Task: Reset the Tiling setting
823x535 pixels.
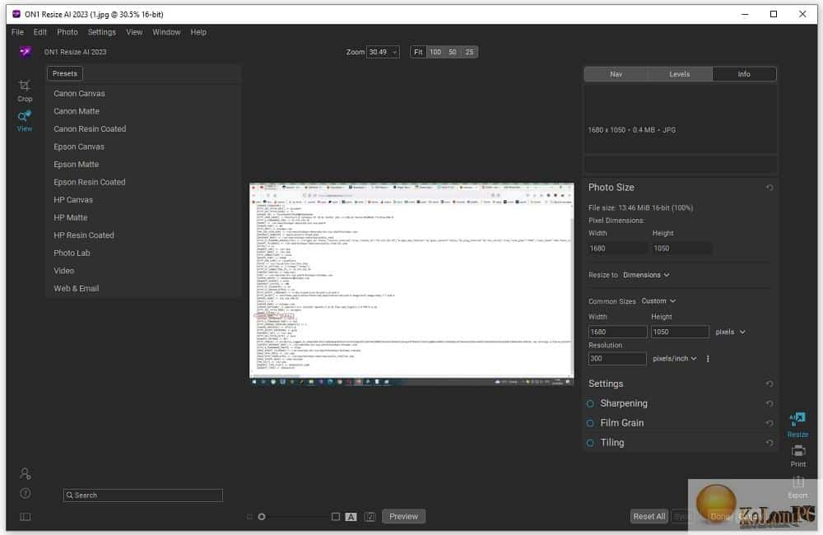Action: point(769,443)
